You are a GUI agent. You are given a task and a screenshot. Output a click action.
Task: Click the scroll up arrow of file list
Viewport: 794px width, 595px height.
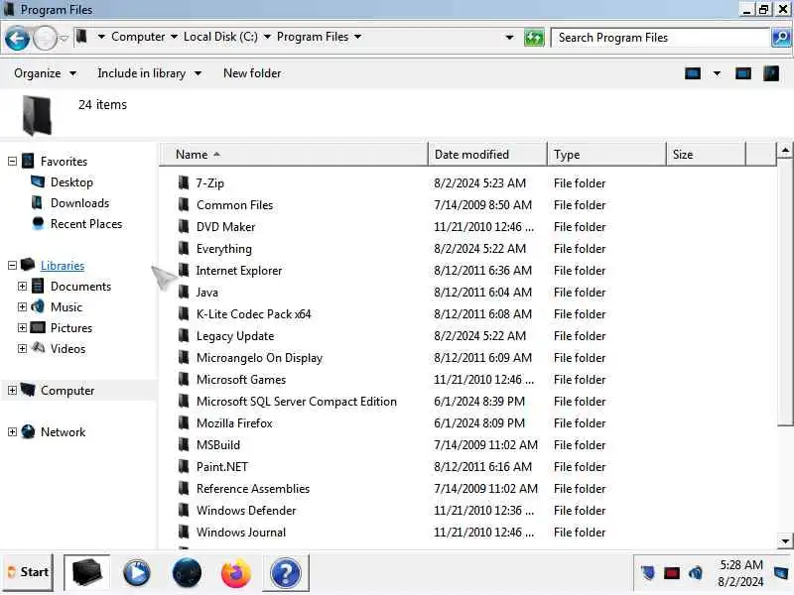(785, 151)
